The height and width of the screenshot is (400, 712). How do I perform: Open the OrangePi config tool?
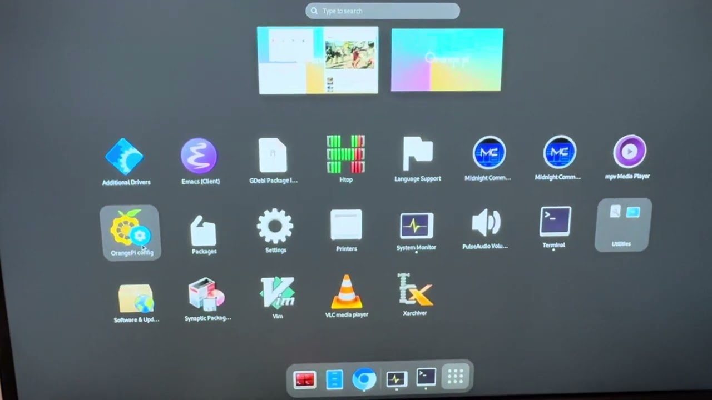[130, 232]
